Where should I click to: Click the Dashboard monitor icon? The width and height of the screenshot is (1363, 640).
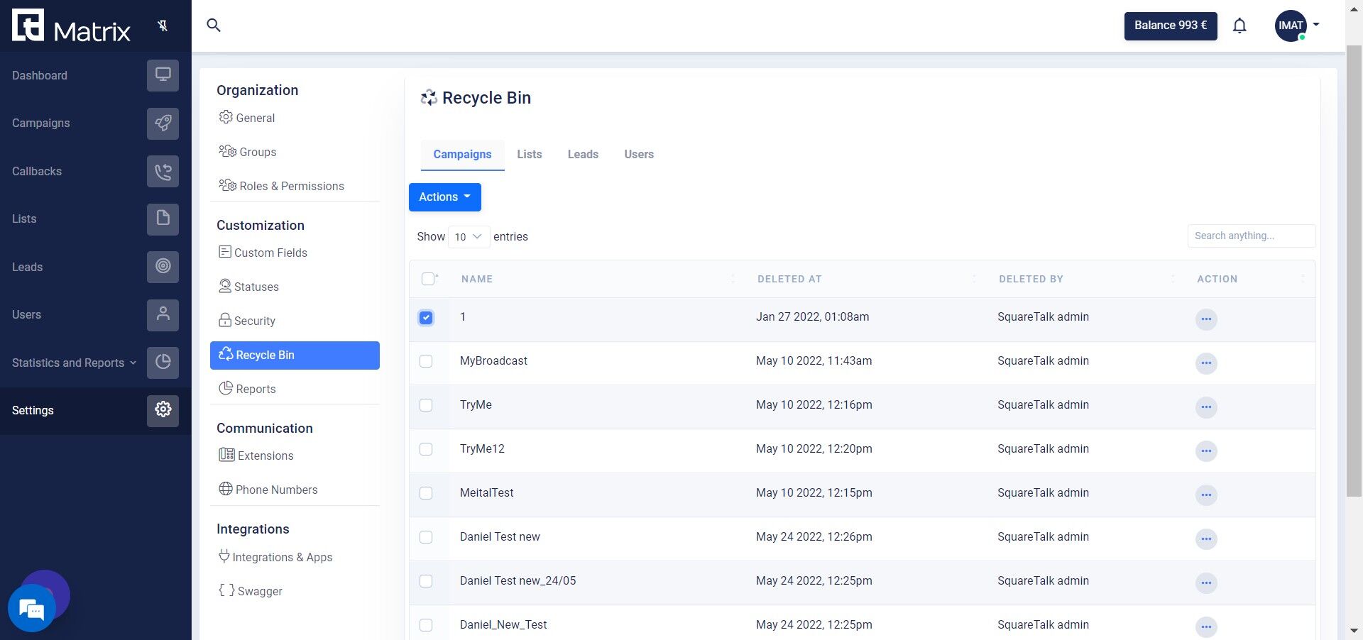(163, 75)
